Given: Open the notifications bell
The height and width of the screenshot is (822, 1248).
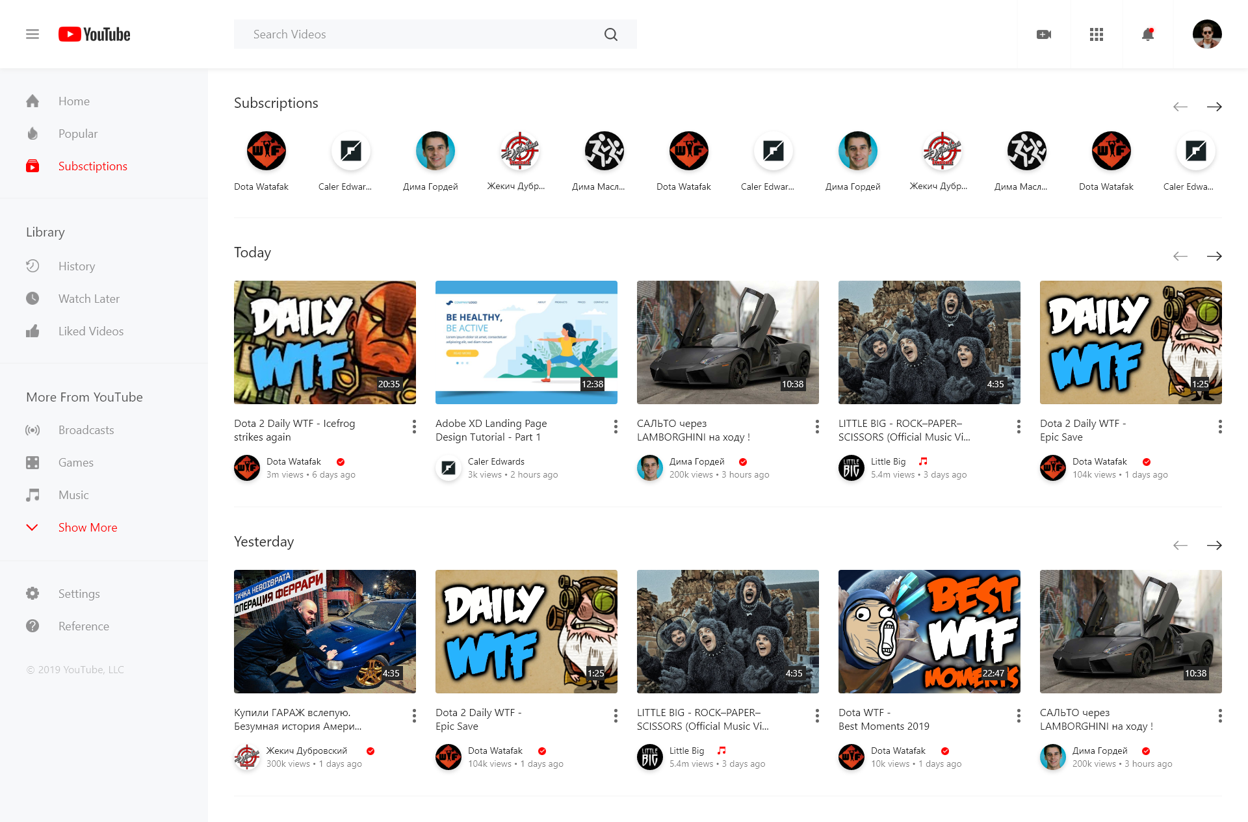Looking at the screenshot, I should (1148, 34).
